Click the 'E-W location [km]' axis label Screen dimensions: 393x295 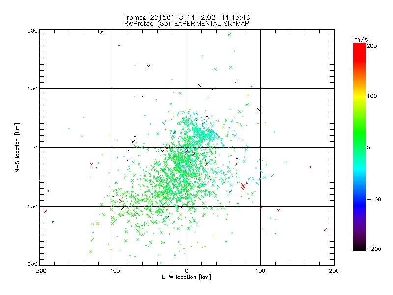tap(186, 277)
